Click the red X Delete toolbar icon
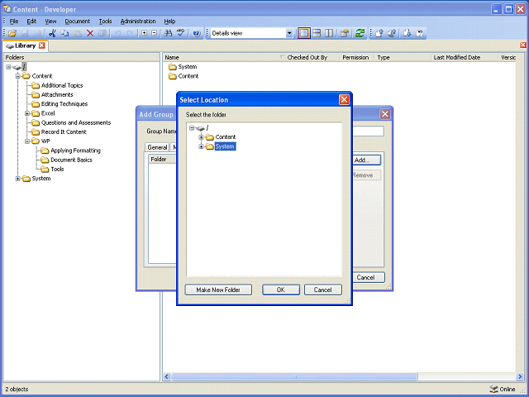The image size is (529, 397). pos(90,33)
